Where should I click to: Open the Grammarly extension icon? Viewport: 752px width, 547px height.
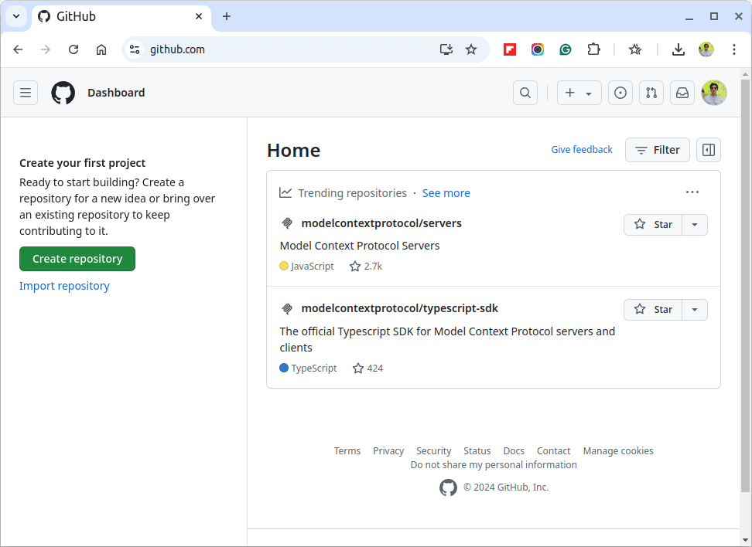tap(566, 49)
